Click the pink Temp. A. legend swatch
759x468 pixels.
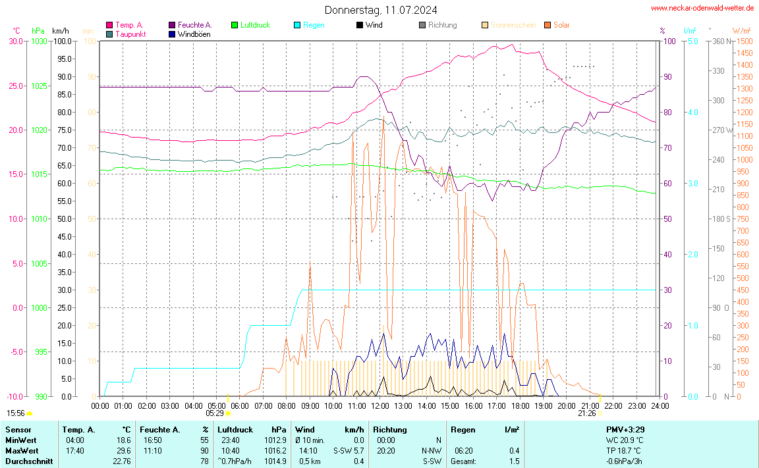click(x=109, y=25)
